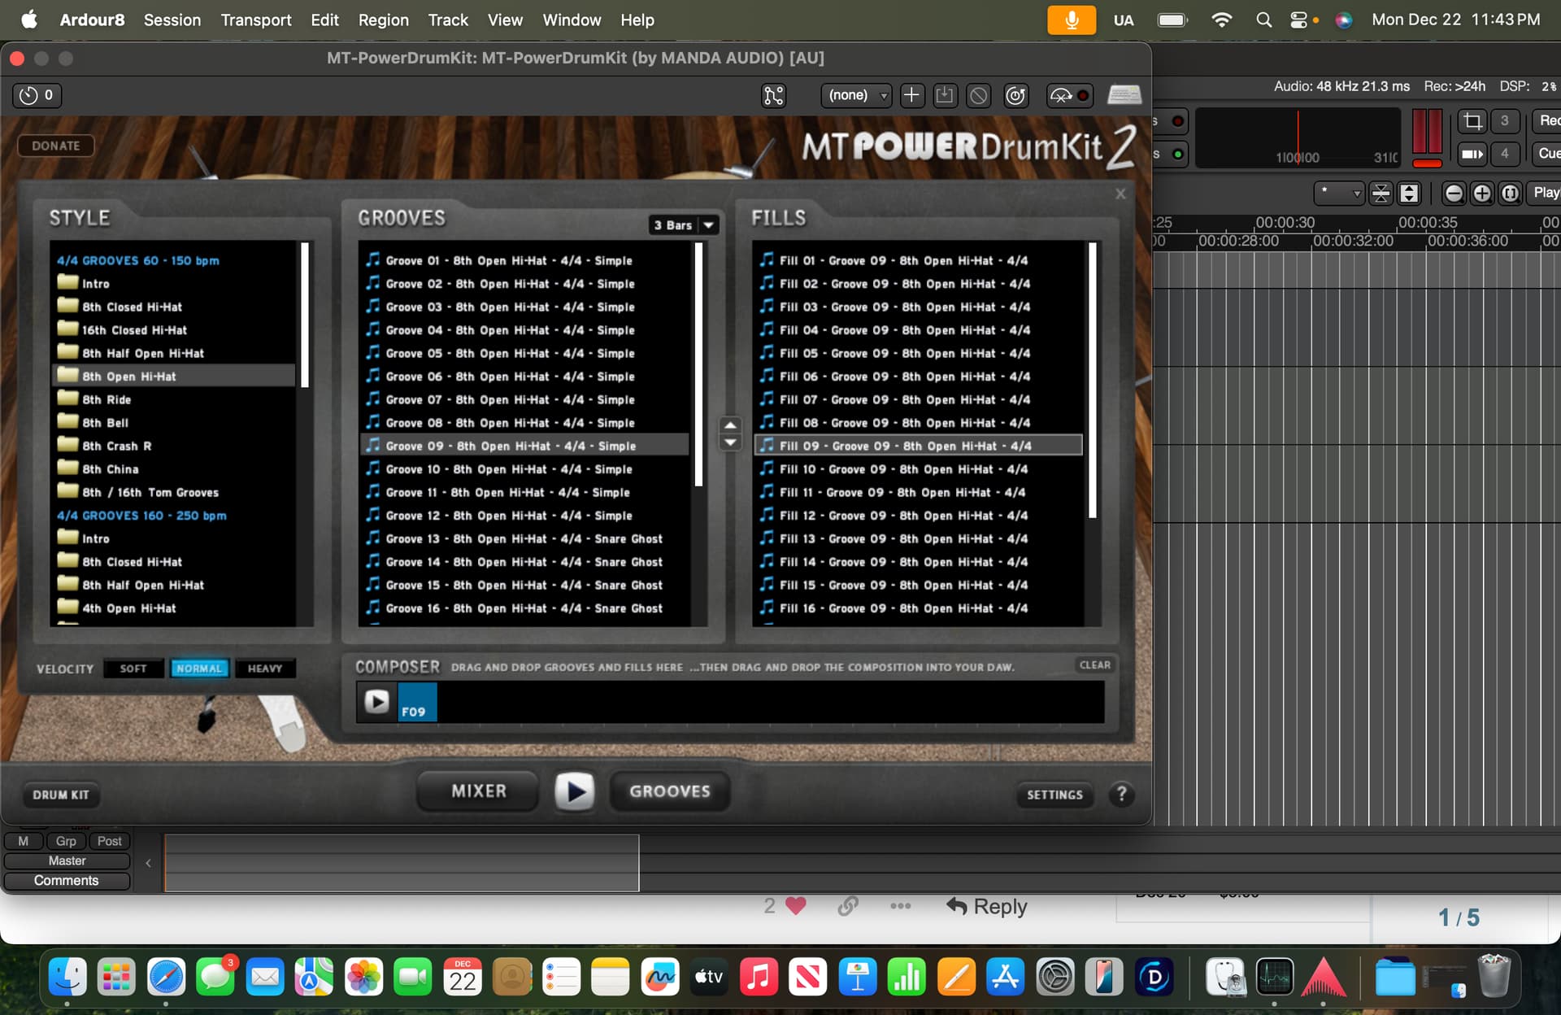Open the 3 Bars dropdown
Image resolution: width=1561 pixels, height=1015 pixels.
(684, 225)
